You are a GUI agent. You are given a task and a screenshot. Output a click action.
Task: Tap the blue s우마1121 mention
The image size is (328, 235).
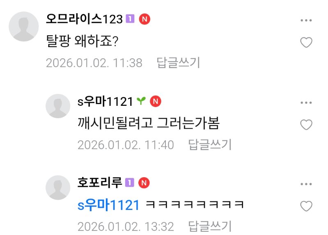tap(108, 205)
